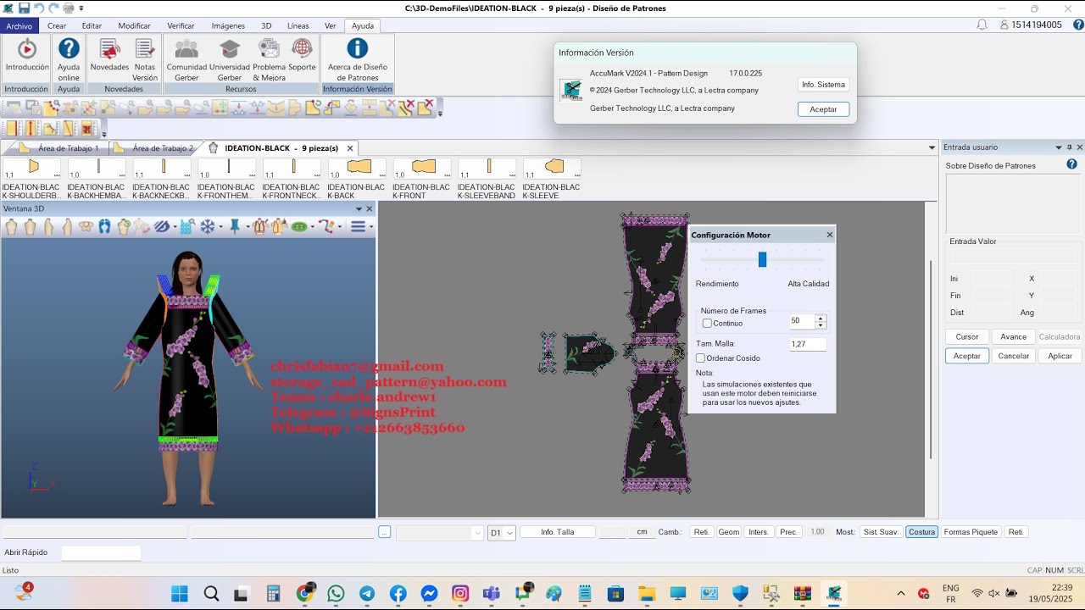The image size is (1085, 610).
Task: Click the save icon in title bar
Action: pyautogui.click(x=24, y=8)
